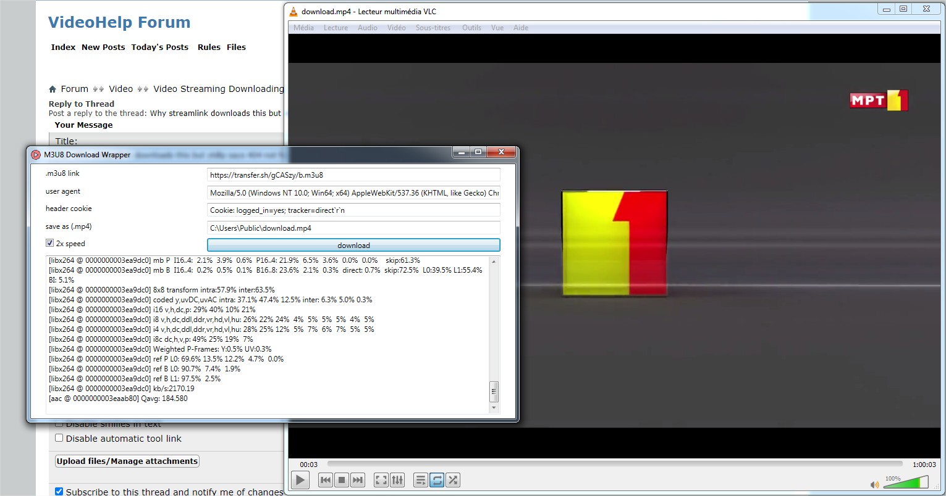Open the Sous-titres menu in VLC

(433, 28)
